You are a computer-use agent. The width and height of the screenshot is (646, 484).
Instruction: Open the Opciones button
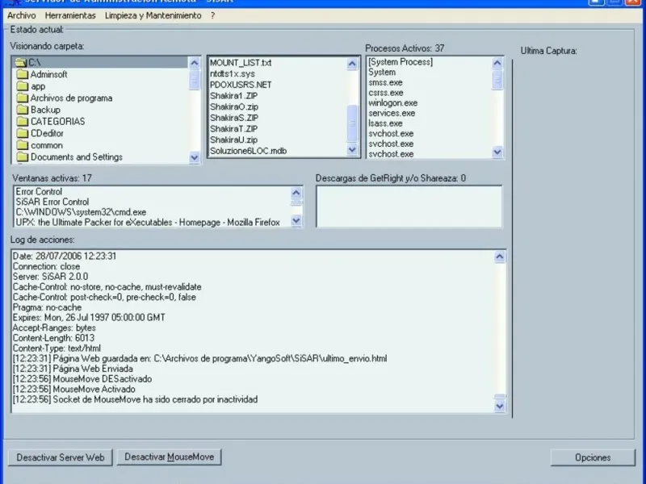click(593, 457)
